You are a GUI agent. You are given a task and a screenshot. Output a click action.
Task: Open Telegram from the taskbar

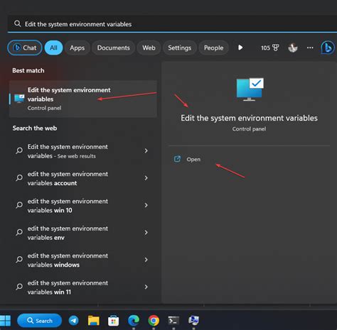(x=74, y=321)
